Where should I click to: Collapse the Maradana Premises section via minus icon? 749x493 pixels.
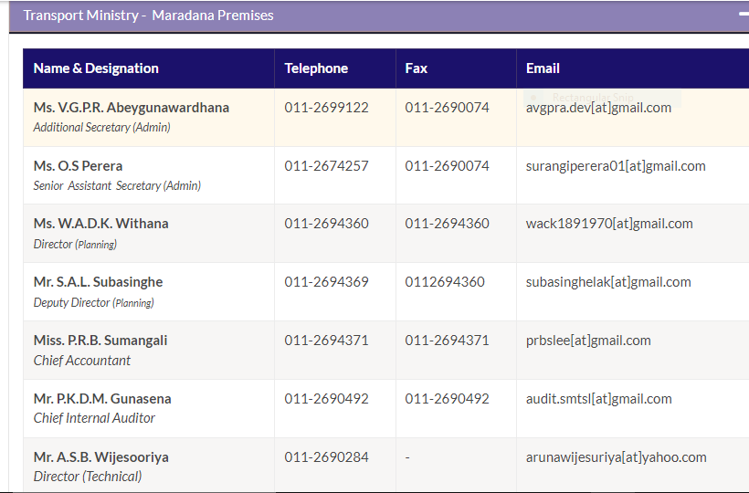[743, 16]
